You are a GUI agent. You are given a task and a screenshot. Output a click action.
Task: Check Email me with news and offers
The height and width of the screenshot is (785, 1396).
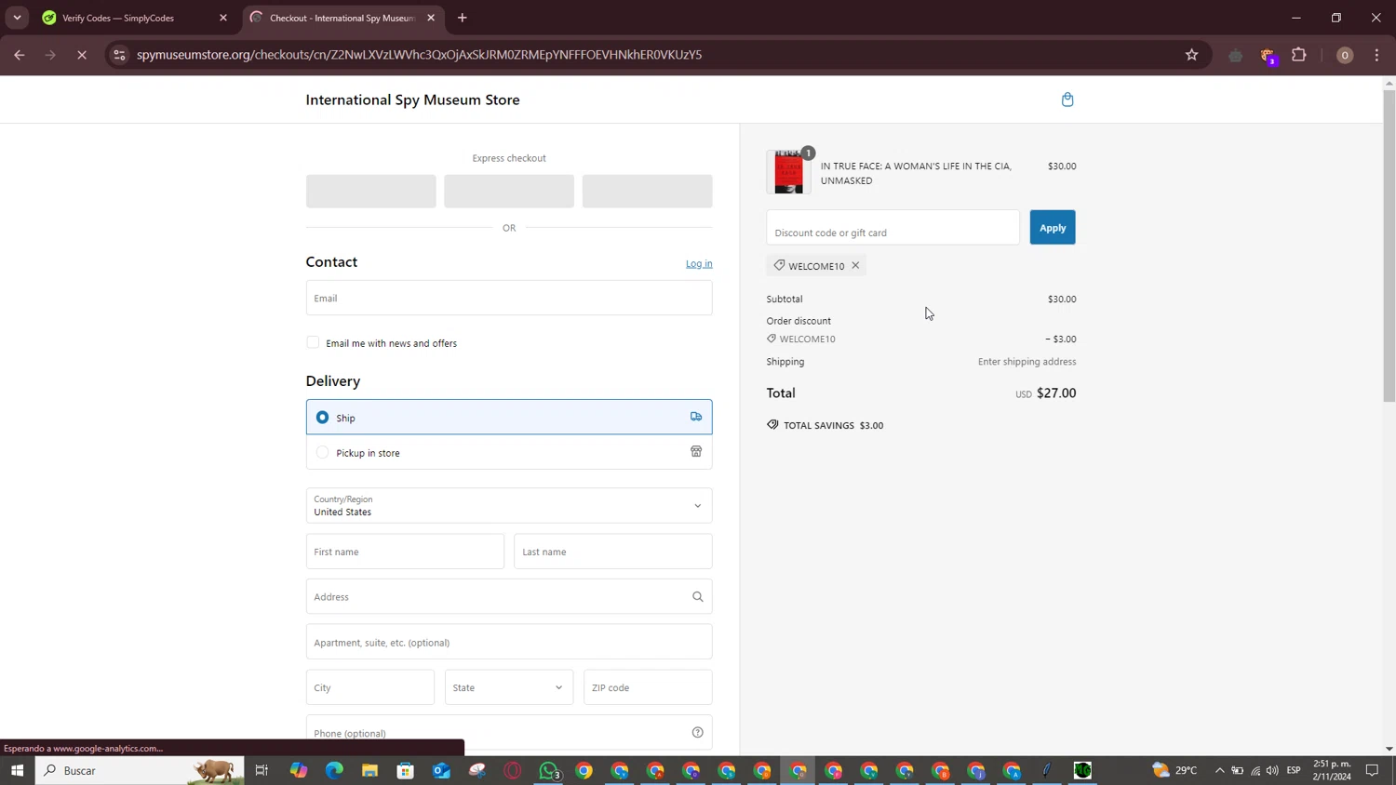(x=313, y=342)
